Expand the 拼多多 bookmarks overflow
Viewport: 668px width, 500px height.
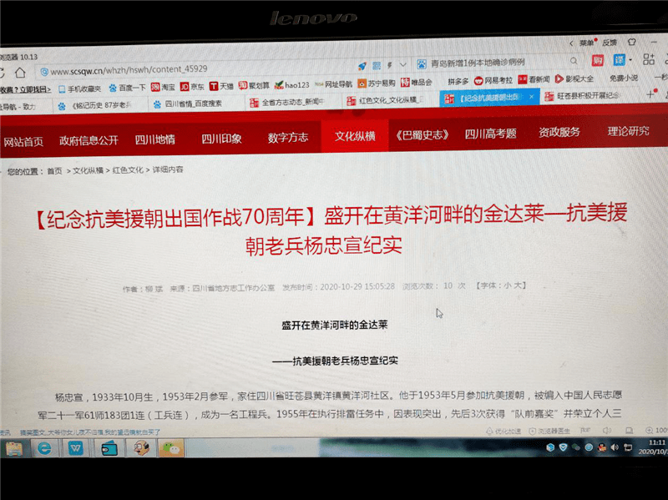[x=458, y=81]
